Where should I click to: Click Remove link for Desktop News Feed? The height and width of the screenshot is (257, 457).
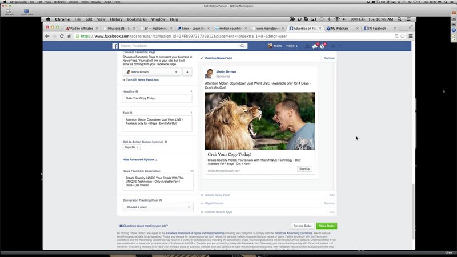[329, 58]
